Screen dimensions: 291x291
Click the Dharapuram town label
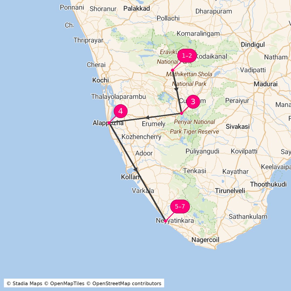click(214, 11)
